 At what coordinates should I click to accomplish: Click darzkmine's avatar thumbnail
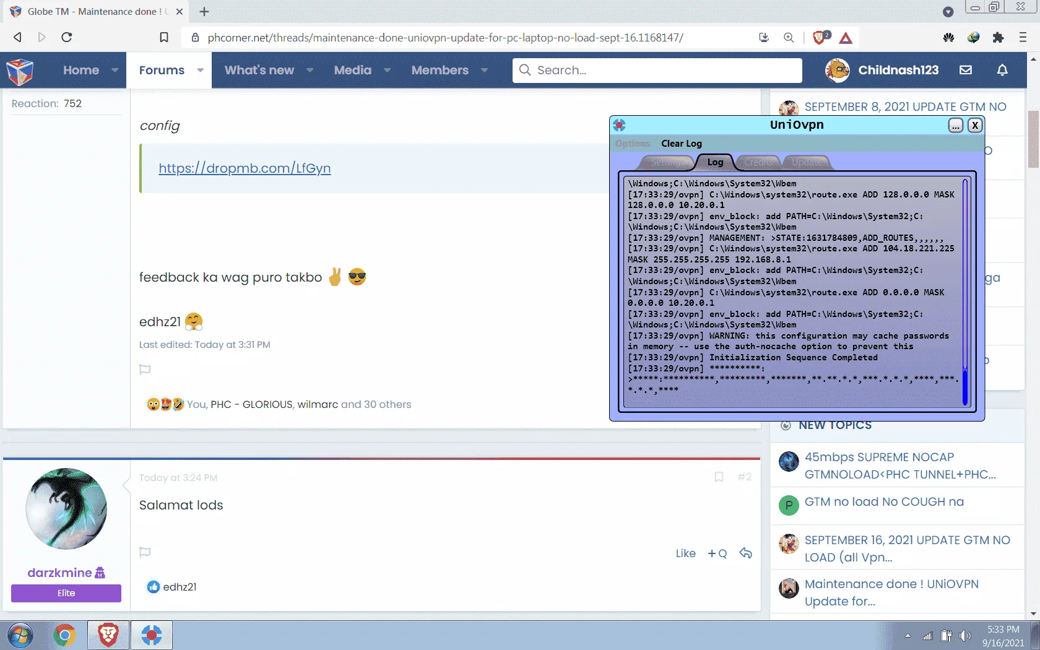[66, 508]
